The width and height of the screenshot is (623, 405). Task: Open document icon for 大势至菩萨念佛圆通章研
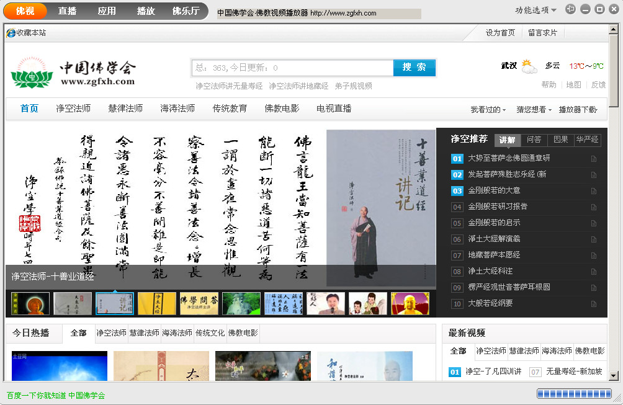(594, 159)
